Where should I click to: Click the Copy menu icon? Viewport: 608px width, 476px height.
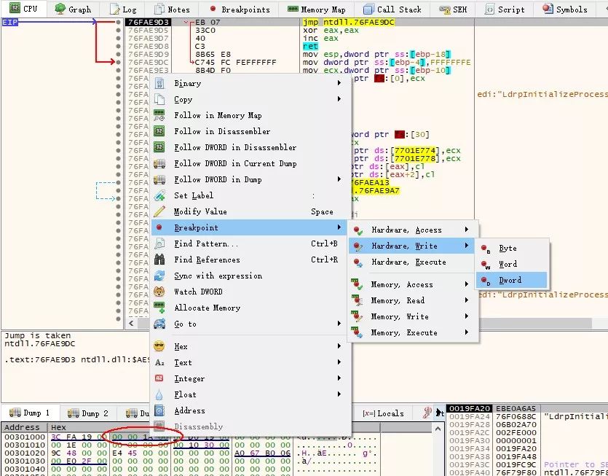pos(159,99)
